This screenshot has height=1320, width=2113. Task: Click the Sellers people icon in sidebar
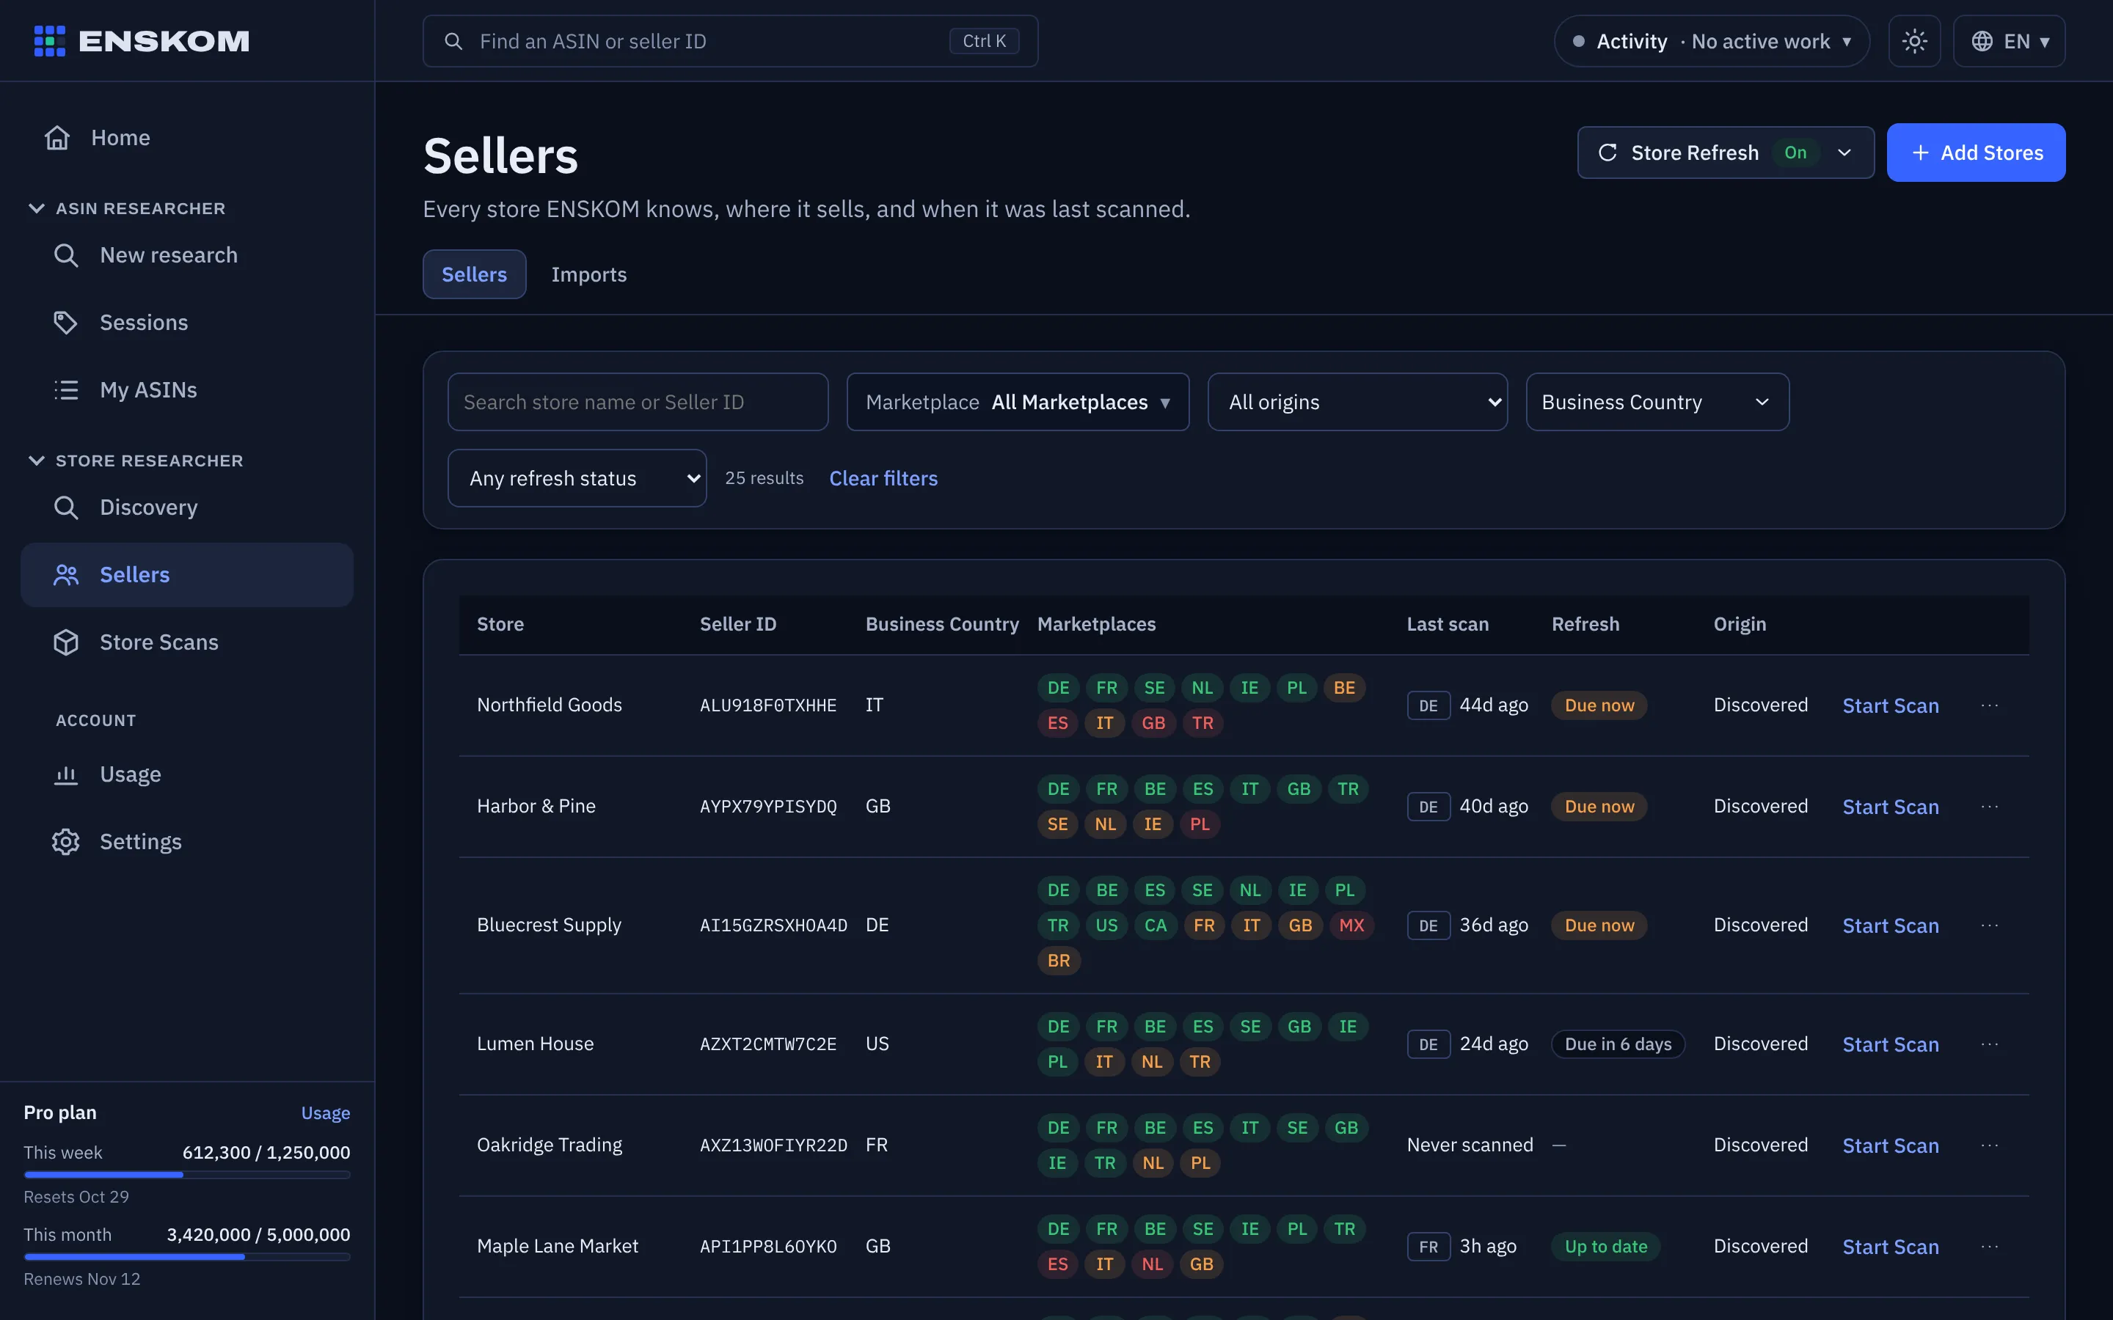[x=66, y=574]
